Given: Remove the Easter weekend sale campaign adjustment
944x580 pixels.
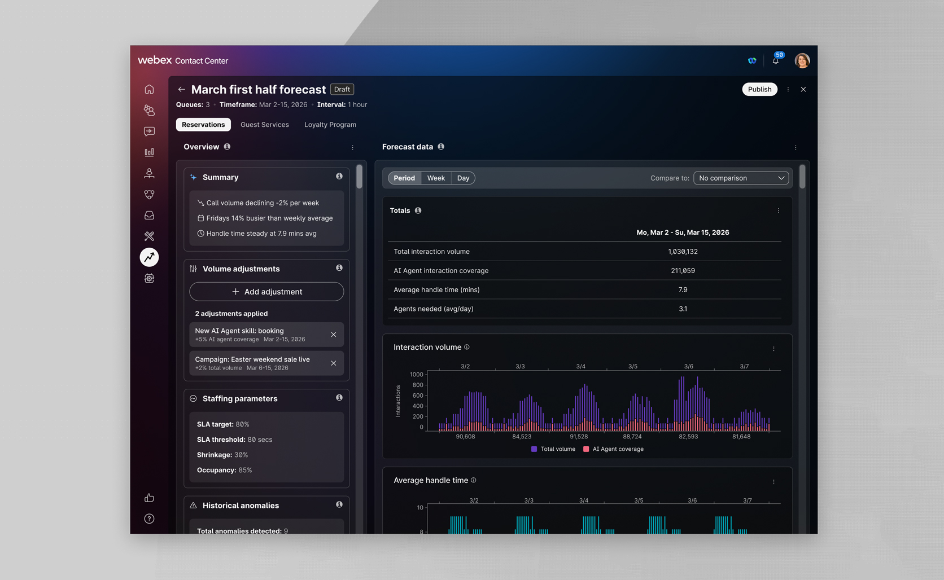Looking at the screenshot, I should (334, 363).
